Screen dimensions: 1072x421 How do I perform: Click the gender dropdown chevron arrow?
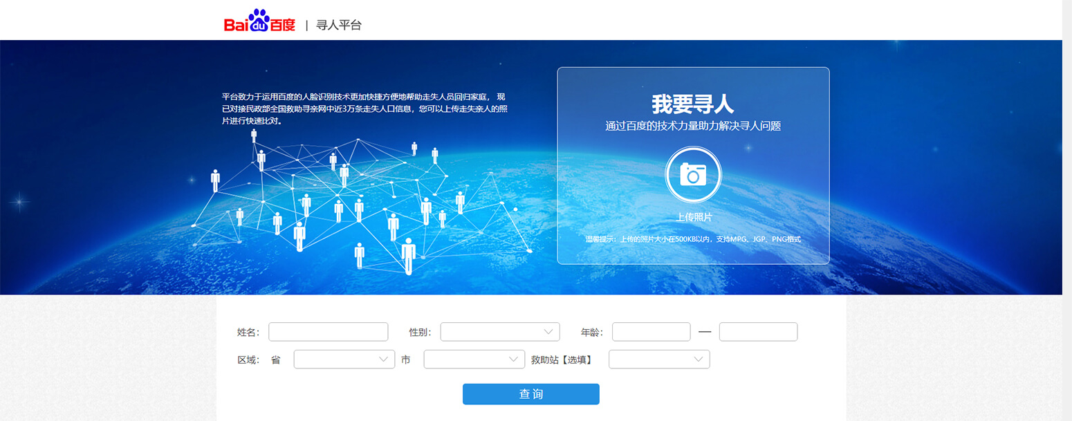[x=549, y=331]
